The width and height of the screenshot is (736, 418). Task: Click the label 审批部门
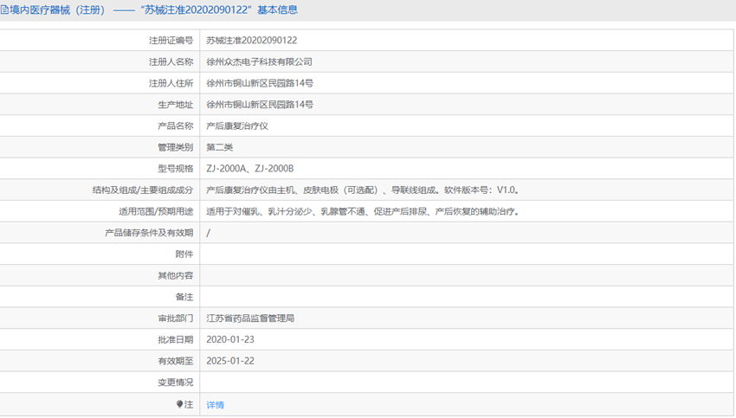coord(175,318)
